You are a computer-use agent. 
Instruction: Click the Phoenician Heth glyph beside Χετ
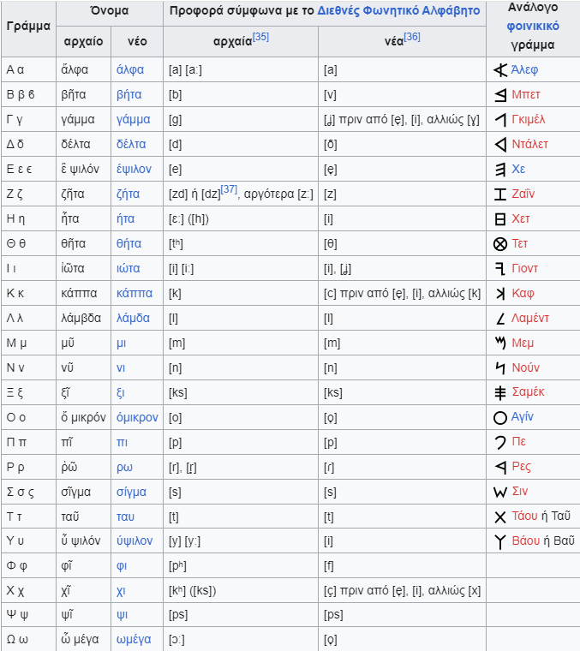point(500,218)
